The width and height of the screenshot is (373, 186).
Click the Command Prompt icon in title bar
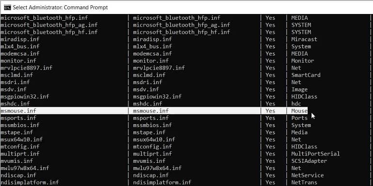tap(7, 8)
